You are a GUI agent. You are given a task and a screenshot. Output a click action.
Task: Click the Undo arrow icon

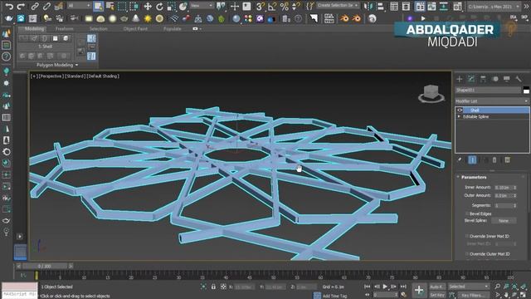coord(9,6)
